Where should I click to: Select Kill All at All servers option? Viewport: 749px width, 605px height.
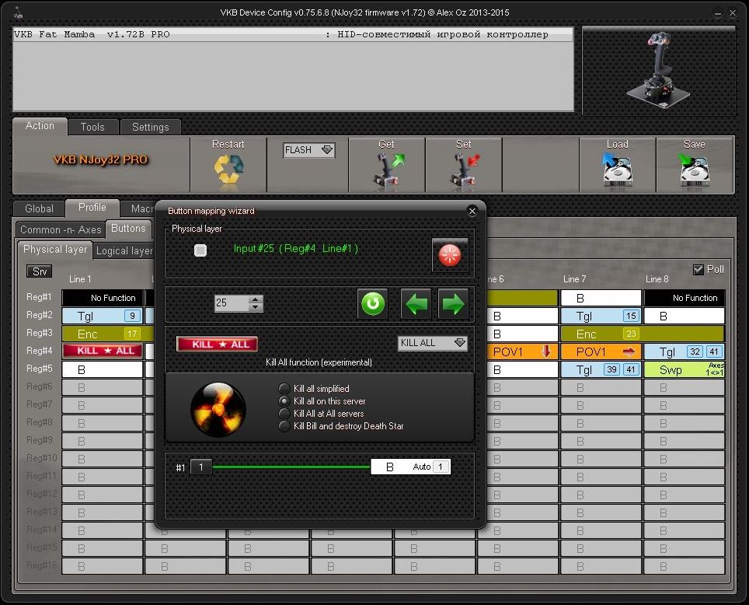[x=284, y=413]
